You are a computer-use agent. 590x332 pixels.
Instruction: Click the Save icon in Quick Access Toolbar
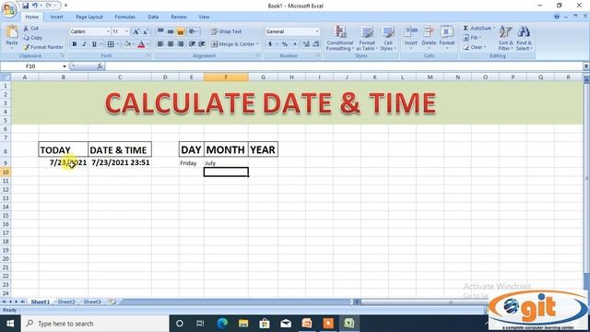coord(25,6)
